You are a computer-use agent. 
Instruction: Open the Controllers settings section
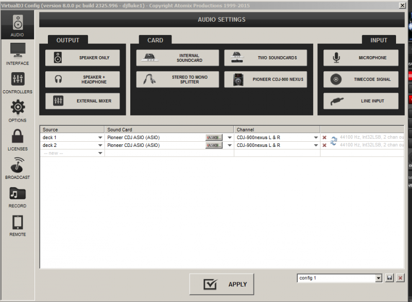[x=18, y=82]
